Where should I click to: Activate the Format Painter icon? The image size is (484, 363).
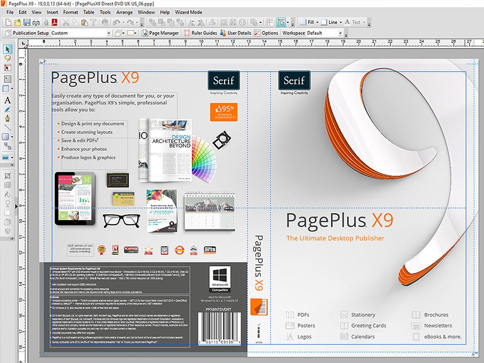(x=93, y=22)
